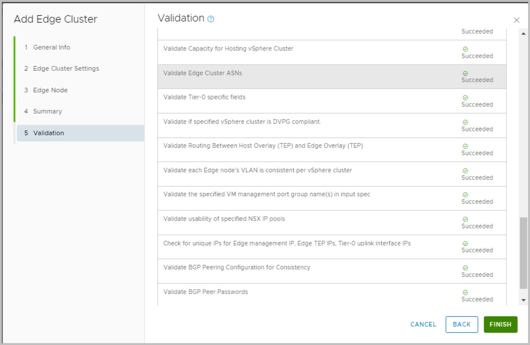
Task: Click success icon for BGP Peering Configuration
Action: point(465,268)
